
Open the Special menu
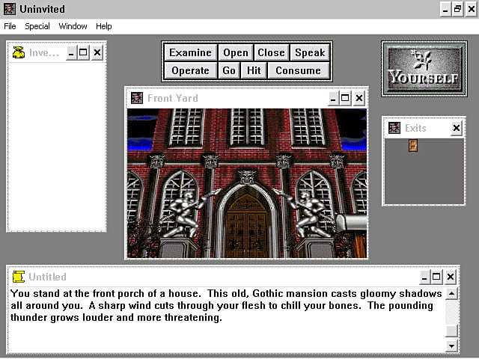pyautogui.click(x=37, y=26)
